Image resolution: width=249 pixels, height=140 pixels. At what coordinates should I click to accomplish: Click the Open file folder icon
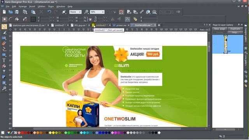(11, 12)
